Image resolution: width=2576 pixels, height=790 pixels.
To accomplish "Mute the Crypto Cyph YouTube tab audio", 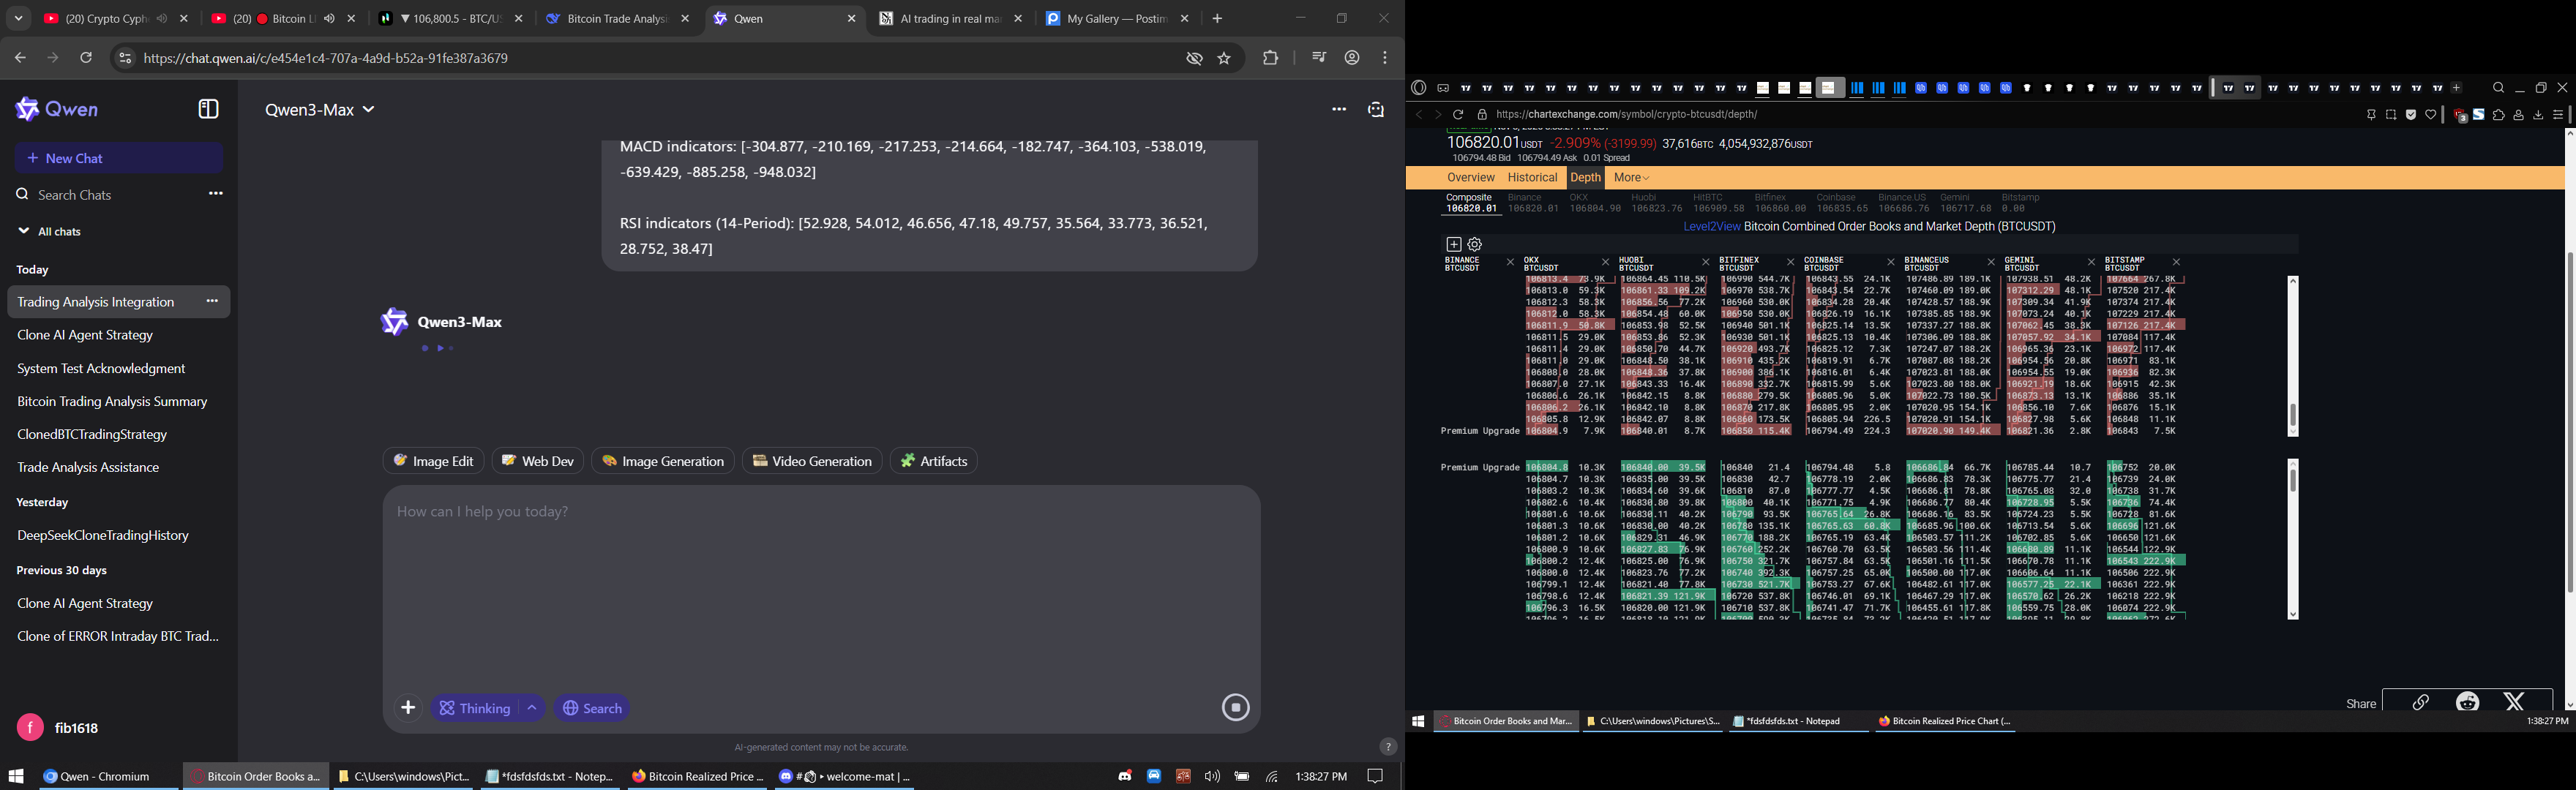I will coord(162,19).
